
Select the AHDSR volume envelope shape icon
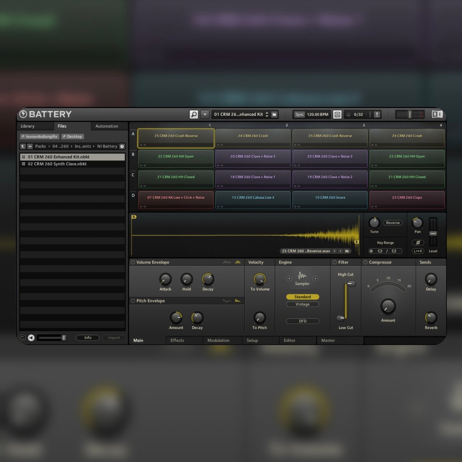point(227,262)
